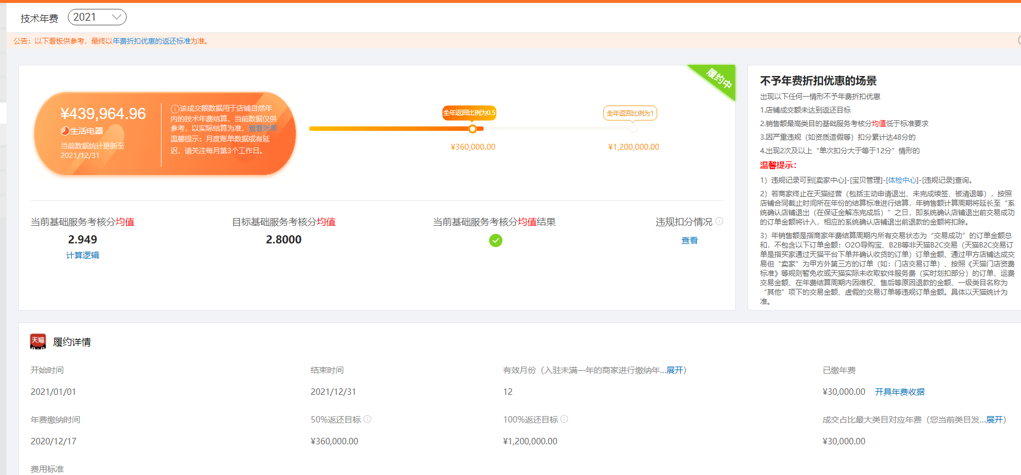Image resolution: width=1021 pixels, height=475 pixels.
Task: Click ¥30,000.00 under 已缴年费
Action: tap(844, 392)
